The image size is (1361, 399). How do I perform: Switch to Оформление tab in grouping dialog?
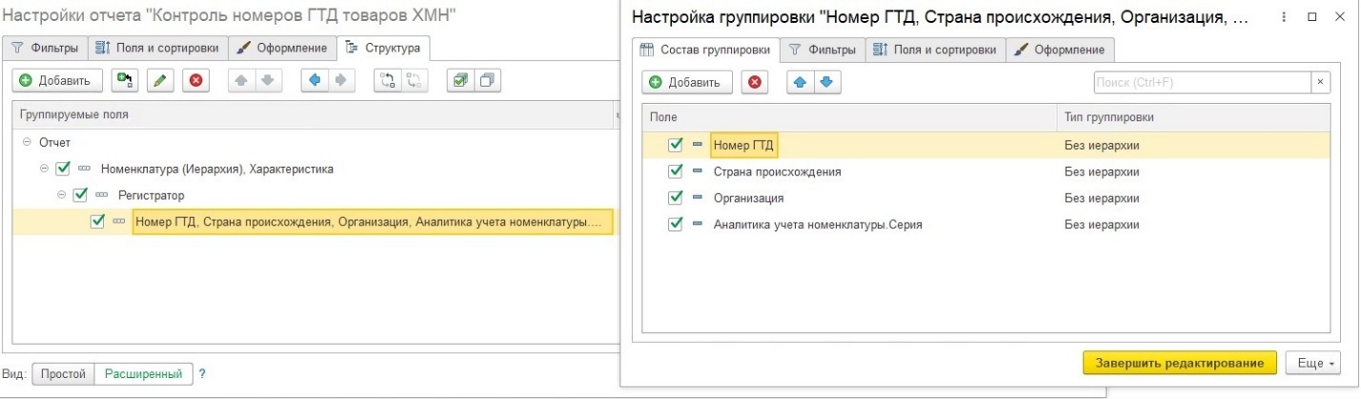point(1061,50)
